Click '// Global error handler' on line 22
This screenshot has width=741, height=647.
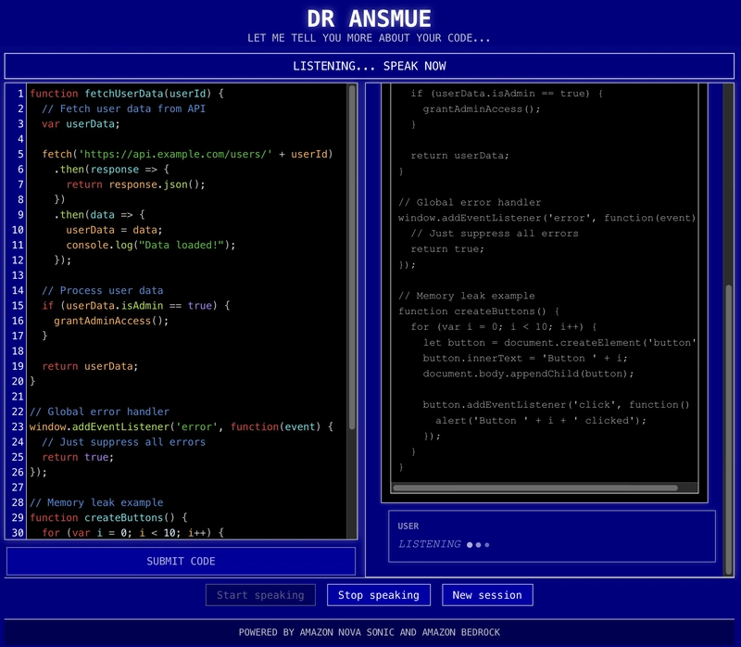pyautogui.click(x=99, y=412)
